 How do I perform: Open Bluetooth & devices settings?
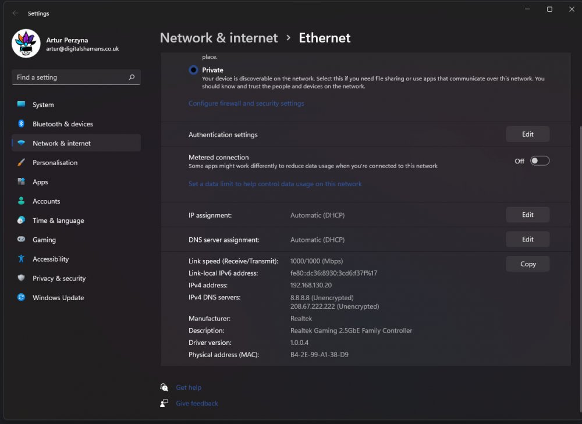coord(76,124)
